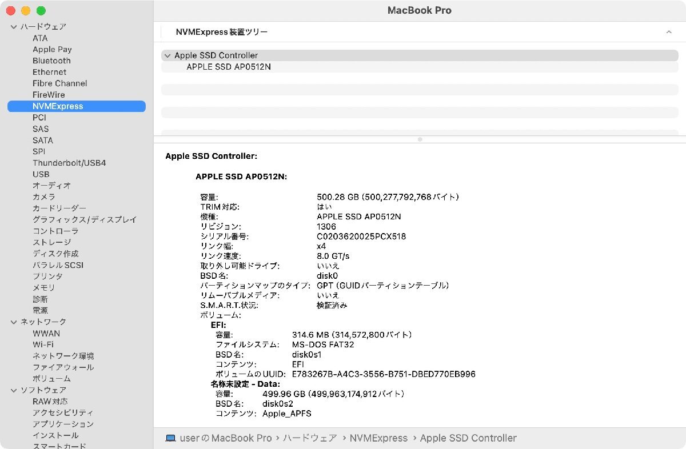Image resolution: width=686 pixels, height=449 pixels.
Task: Click userのMacBook Pro in path bar
Action: 226,438
